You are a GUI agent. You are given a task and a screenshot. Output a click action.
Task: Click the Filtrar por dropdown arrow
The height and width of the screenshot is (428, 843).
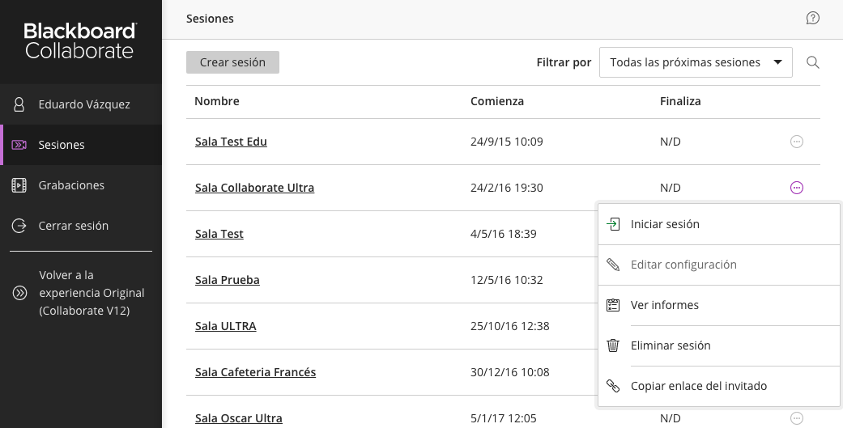pos(777,62)
